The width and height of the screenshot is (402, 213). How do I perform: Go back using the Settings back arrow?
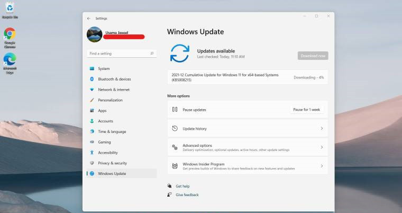(89, 19)
